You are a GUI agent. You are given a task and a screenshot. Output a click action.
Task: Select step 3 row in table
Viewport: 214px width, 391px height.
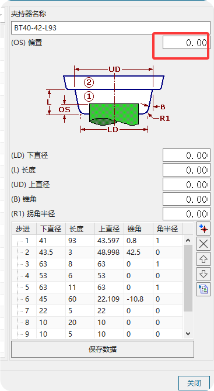98,264
